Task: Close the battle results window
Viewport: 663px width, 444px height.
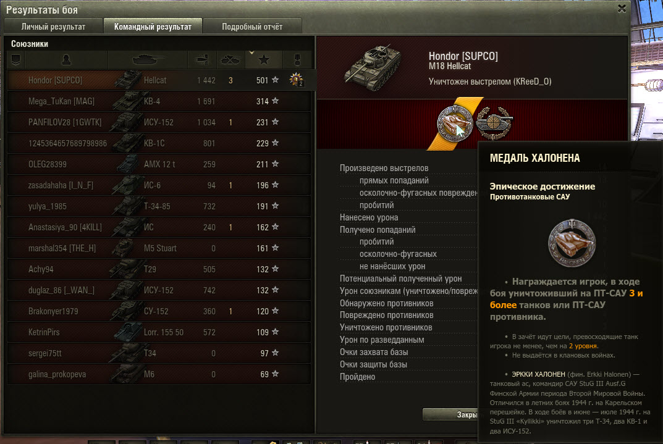Action: coord(622,9)
